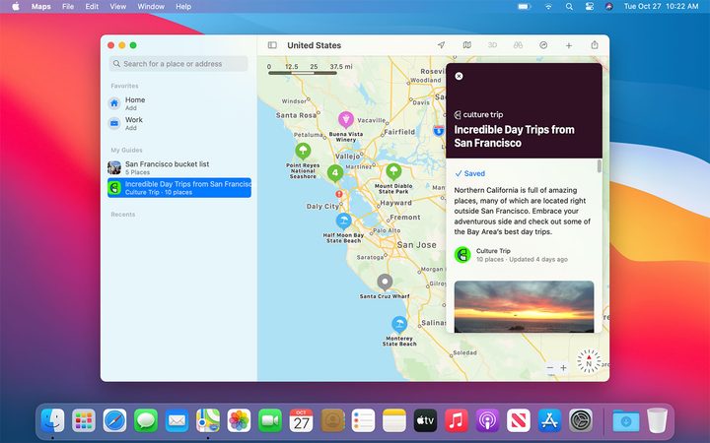Click the Culture Trip logo on the guide header

point(478,115)
